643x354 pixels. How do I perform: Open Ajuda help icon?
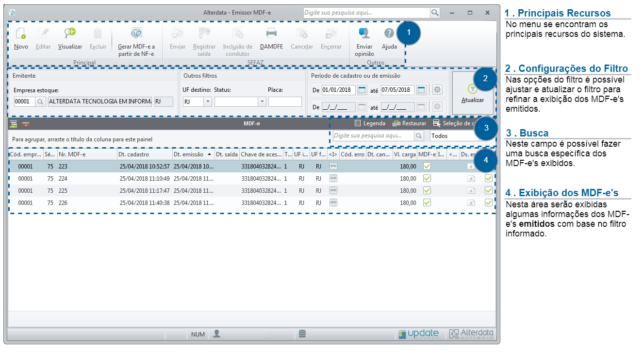click(389, 34)
